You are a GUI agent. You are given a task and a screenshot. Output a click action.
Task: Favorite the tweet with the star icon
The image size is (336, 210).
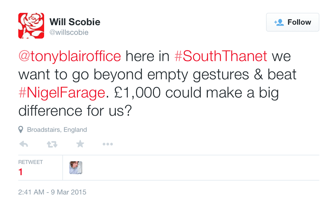pos(80,144)
